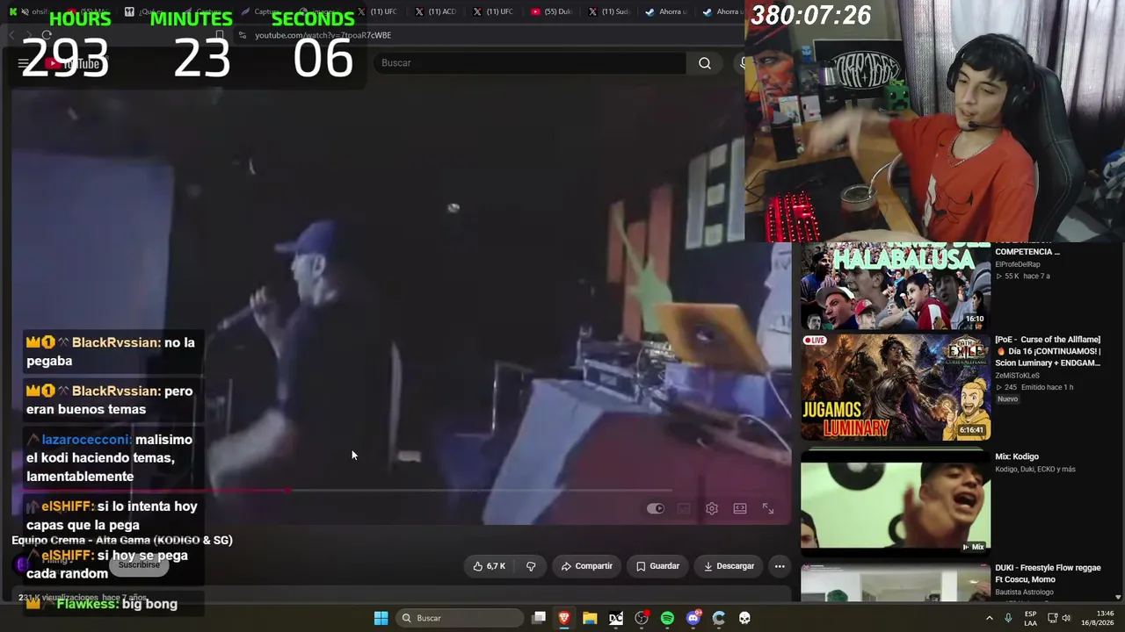The width and height of the screenshot is (1125, 632).
Task: Open Task View on the taskbar
Action: (x=539, y=618)
